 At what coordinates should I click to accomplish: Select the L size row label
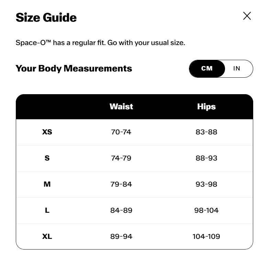[47, 210]
